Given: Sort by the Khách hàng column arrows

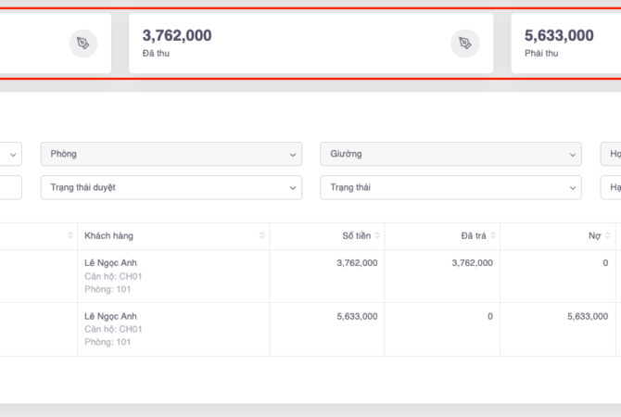Looking at the screenshot, I should (263, 236).
